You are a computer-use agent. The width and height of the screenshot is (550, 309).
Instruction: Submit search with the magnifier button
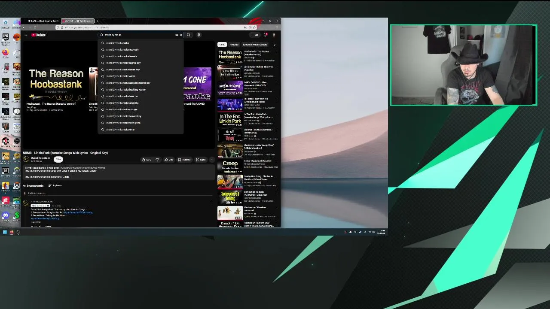coord(188,35)
